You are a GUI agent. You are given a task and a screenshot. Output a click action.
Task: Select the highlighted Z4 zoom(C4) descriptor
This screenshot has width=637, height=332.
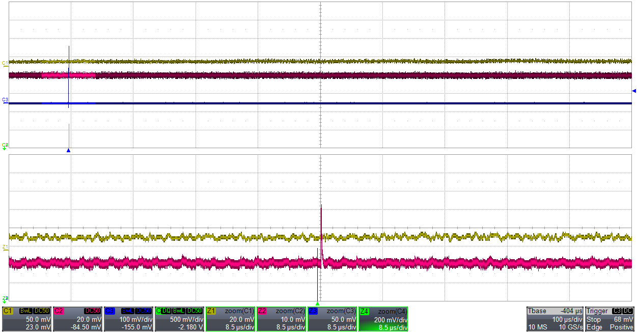click(x=383, y=319)
